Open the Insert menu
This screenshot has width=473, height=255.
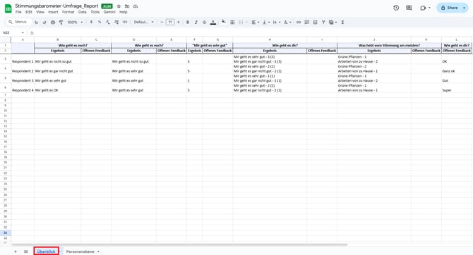[53, 12]
